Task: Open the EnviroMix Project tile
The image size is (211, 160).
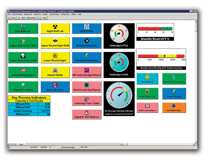Action: [x=174, y=108]
